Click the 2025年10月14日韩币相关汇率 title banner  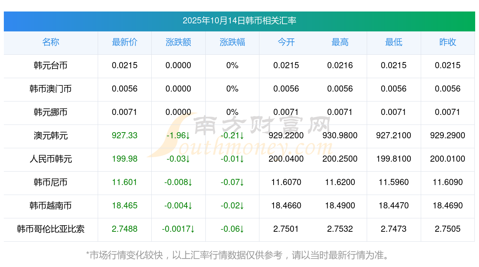[x=239, y=21]
